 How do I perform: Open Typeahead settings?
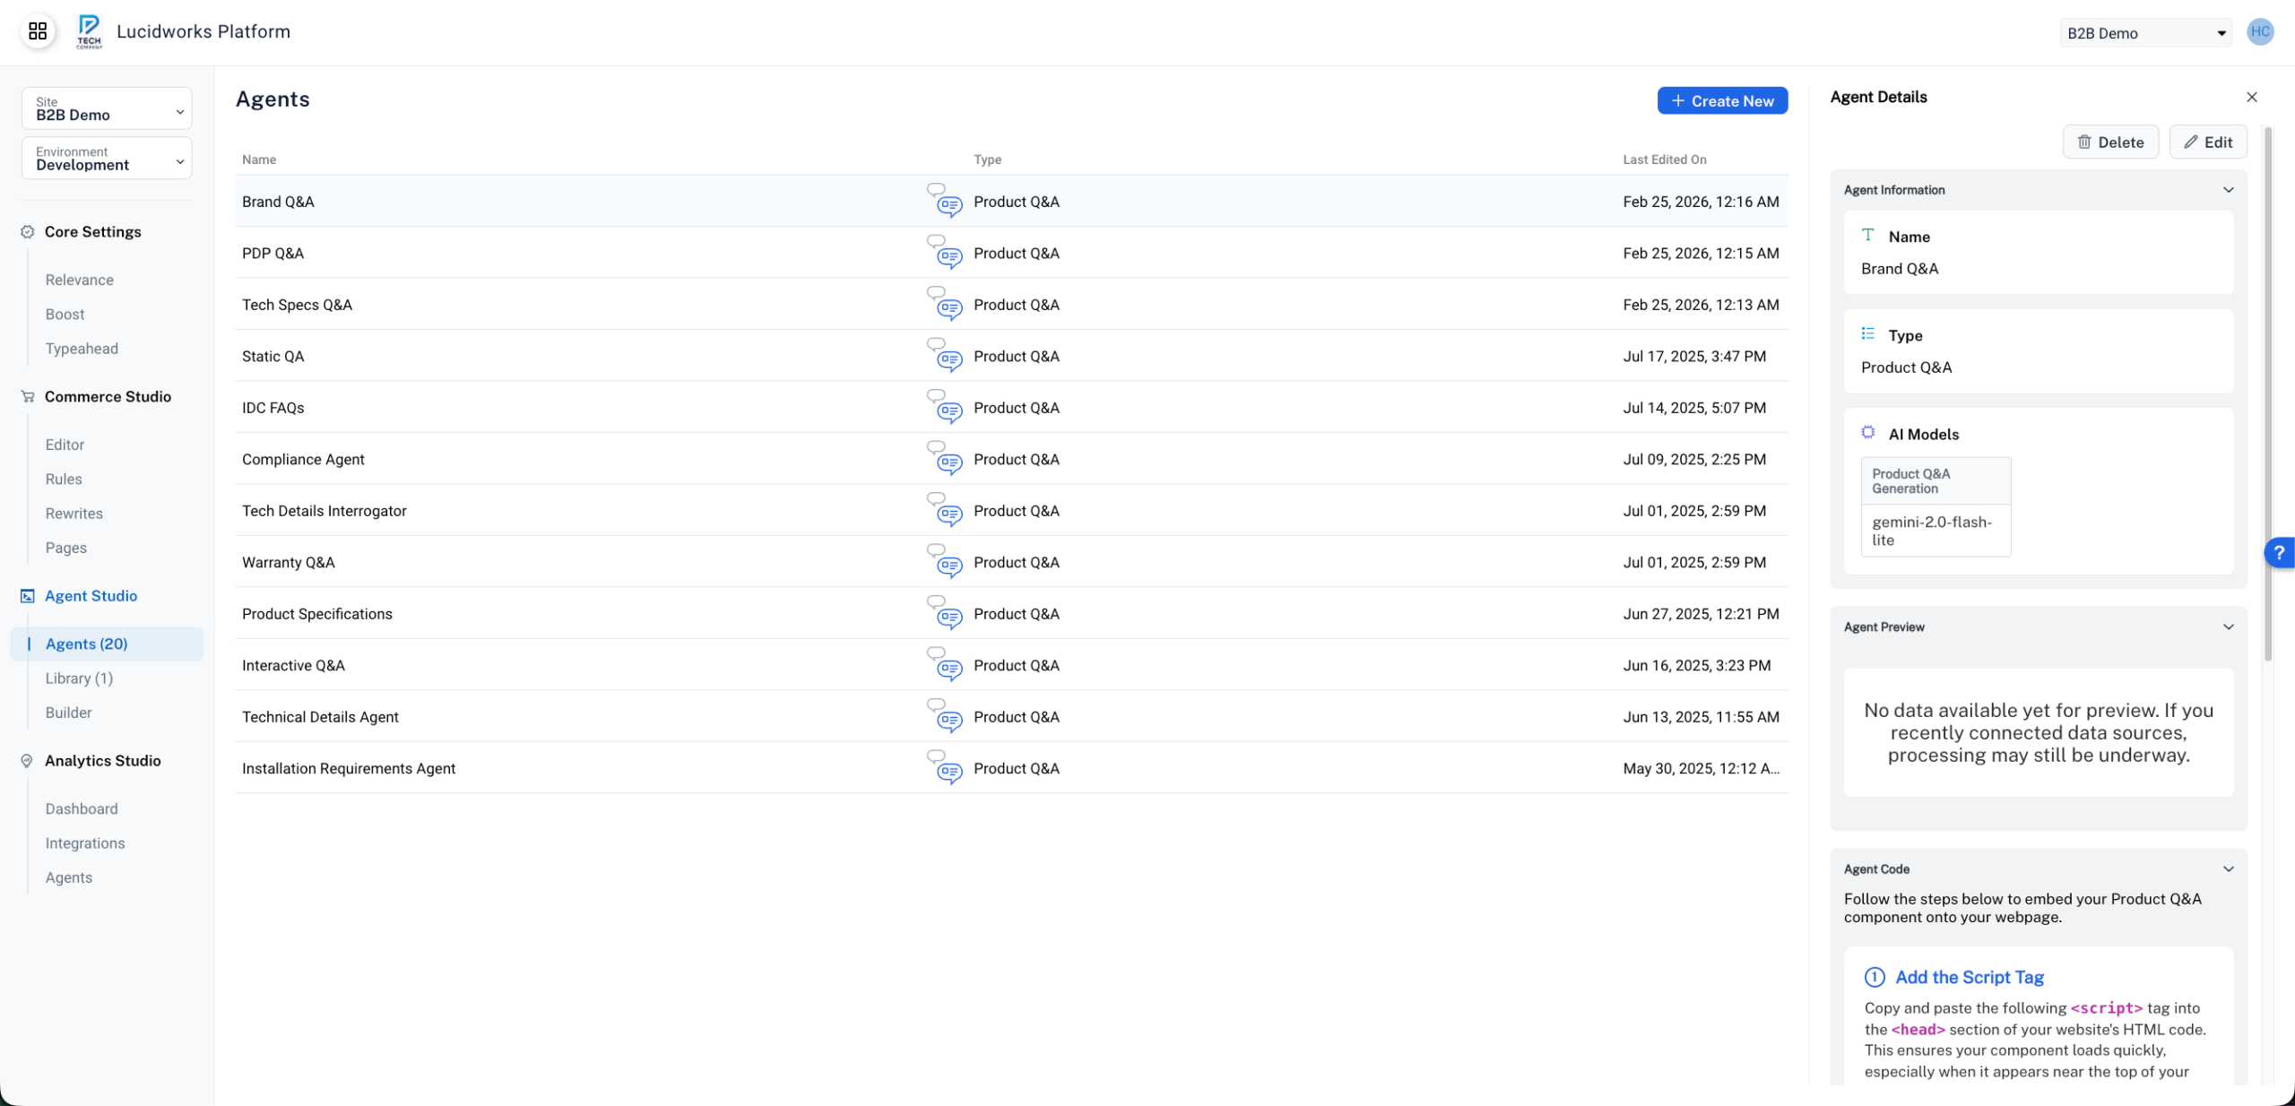(x=82, y=349)
